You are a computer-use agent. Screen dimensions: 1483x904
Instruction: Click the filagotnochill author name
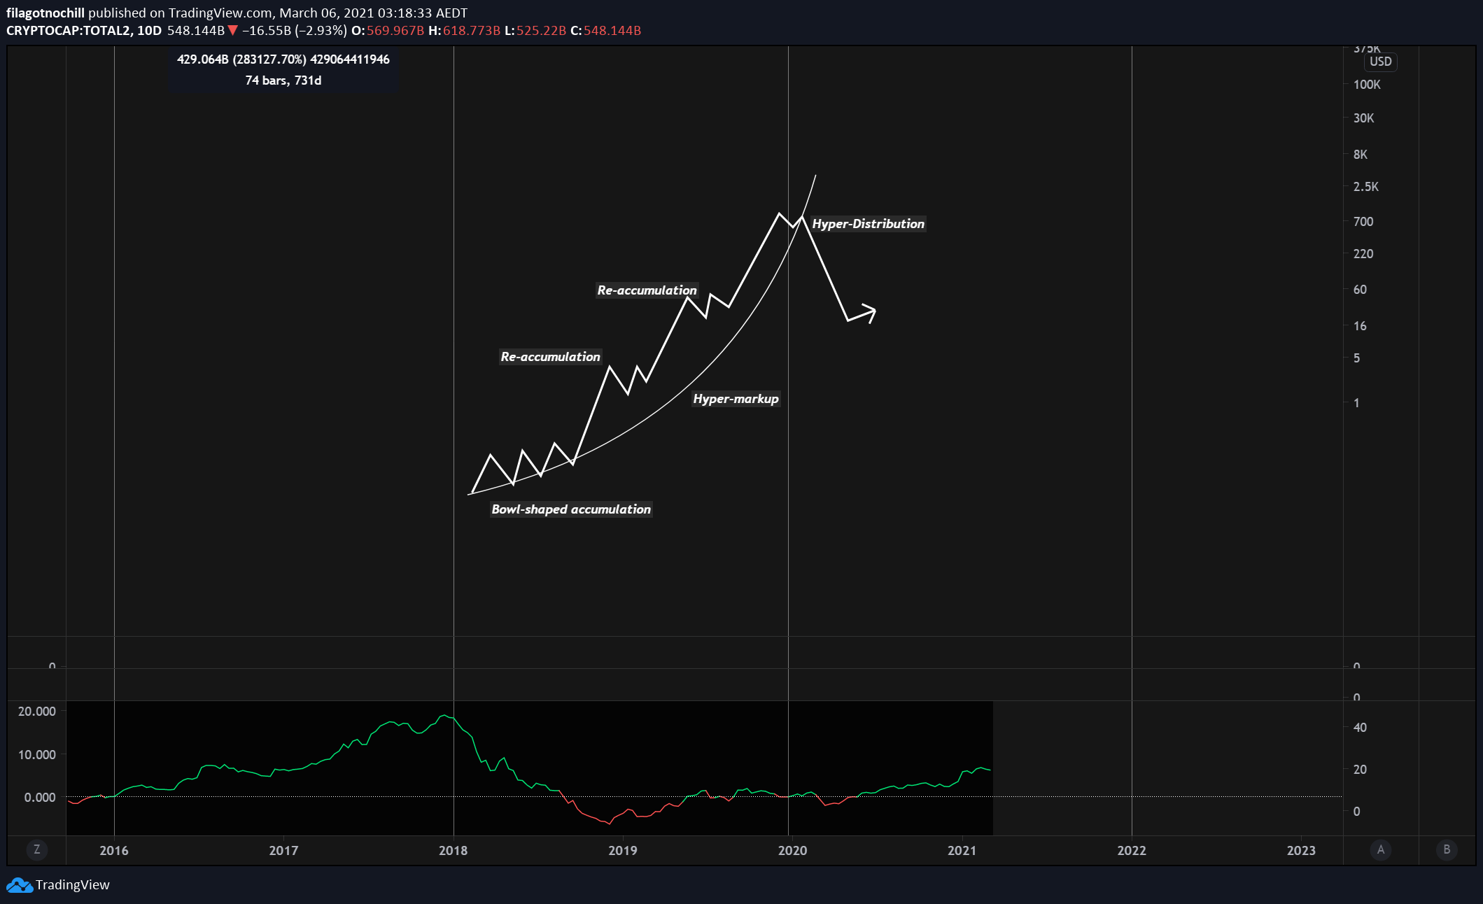coord(45,13)
